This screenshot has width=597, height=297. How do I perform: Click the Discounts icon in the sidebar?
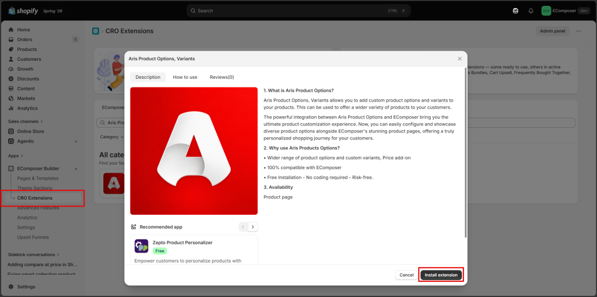click(10, 79)
